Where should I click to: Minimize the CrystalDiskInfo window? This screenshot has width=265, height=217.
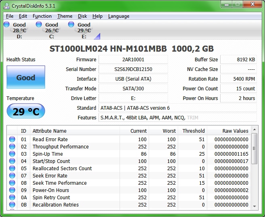click(227, 4)
